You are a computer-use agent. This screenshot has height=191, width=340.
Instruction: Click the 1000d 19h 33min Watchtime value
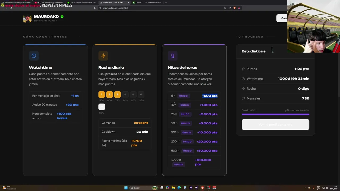pyautogui.click(x=294, y=79)
